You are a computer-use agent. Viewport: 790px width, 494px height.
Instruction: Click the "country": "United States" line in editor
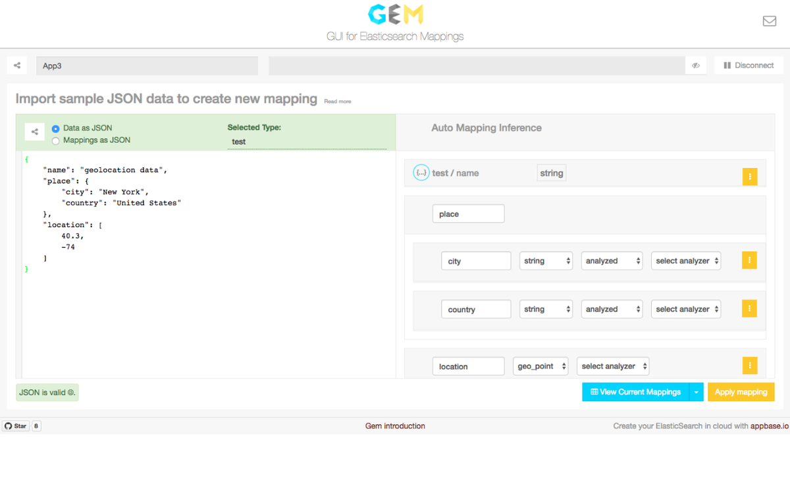(x=121, y=203)
